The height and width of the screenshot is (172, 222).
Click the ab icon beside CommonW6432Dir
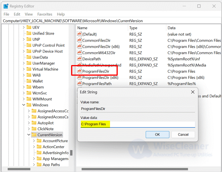coord(79,52)
